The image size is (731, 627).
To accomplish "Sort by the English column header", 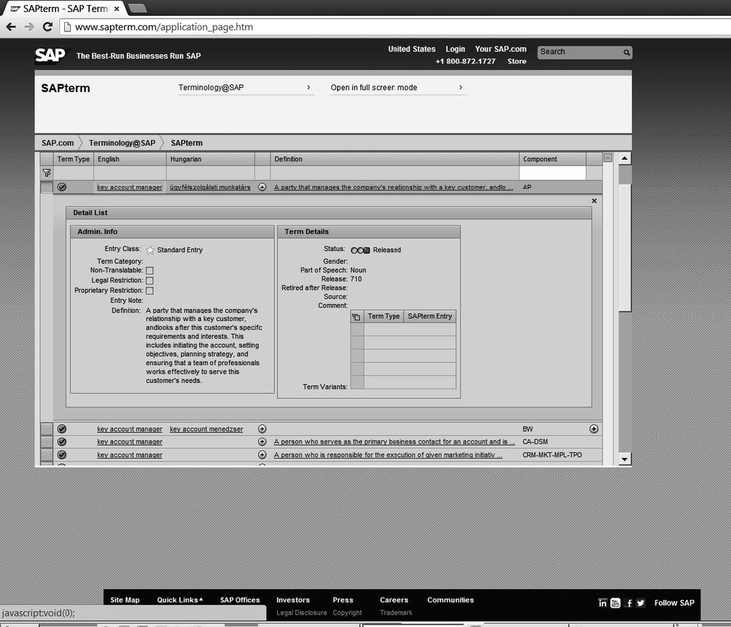I will (130, 159).
